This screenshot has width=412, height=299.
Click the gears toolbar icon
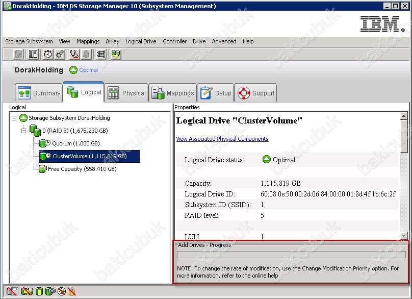point(60,54)
